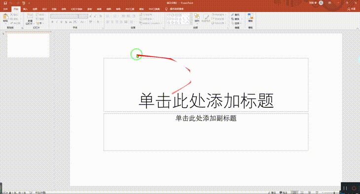Screen dimensions: 360x194
Task: Open the font name combo box
Action: [x=64, y=16]
